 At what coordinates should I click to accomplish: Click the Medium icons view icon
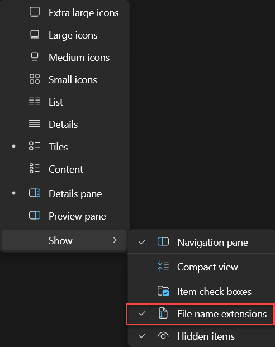click(x=35, y=56)
